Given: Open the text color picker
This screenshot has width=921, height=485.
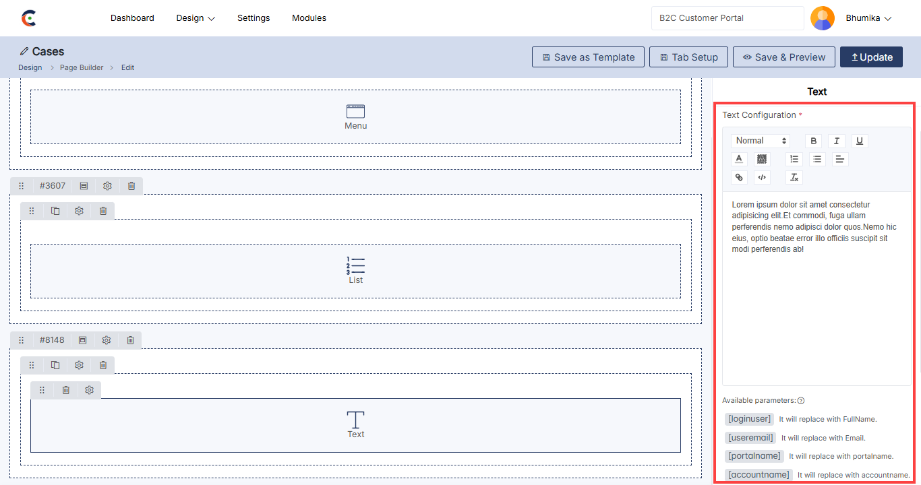Looking at the screenshot, I should pyautogui.click(x=740, y=160).
